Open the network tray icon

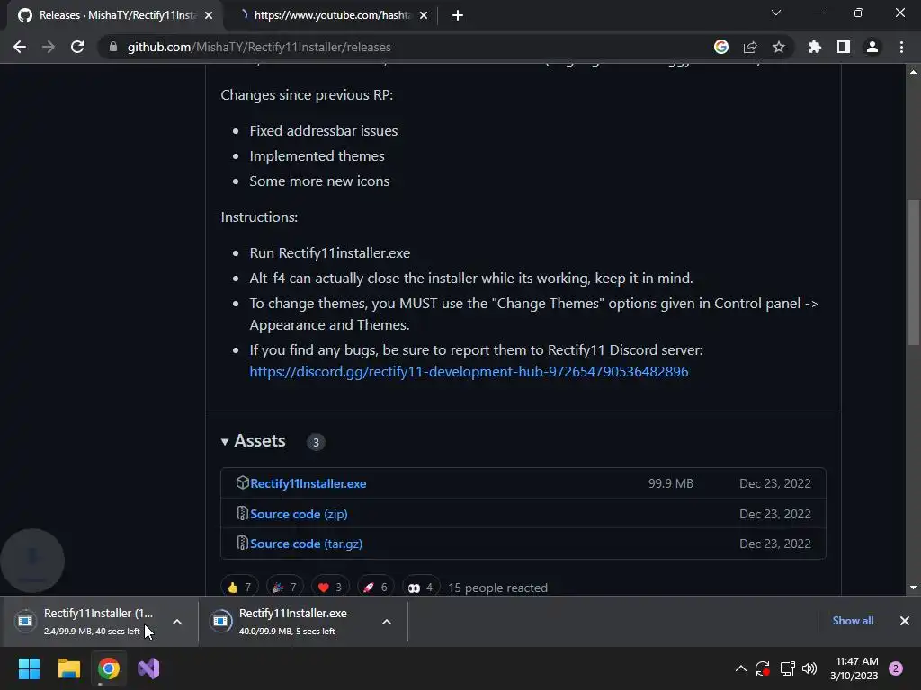[x=787, y=668]
